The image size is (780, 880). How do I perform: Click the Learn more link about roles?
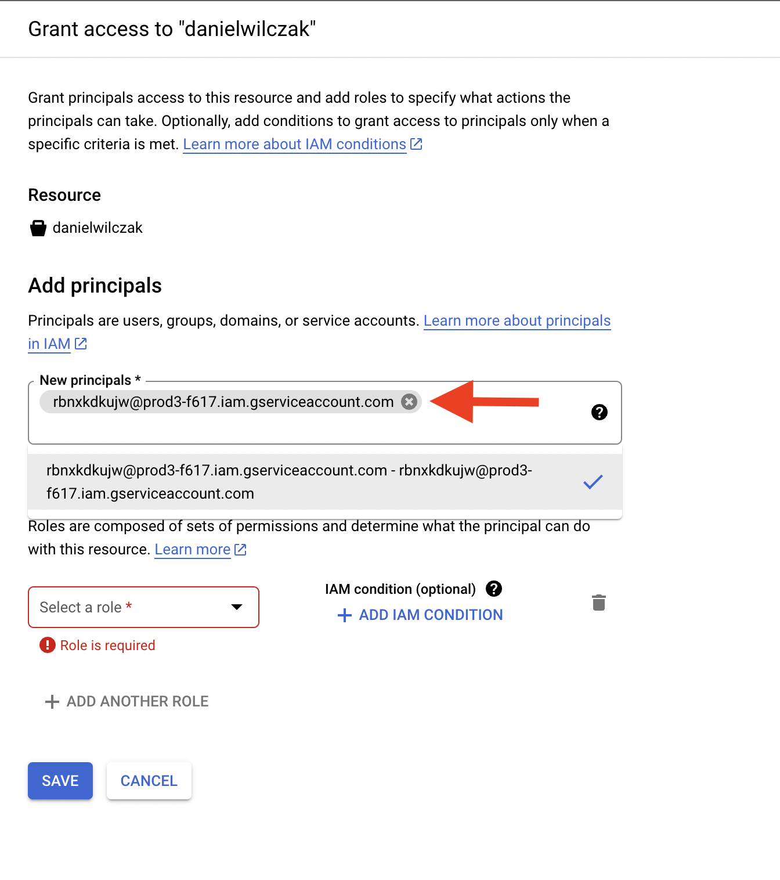(193, 549)
